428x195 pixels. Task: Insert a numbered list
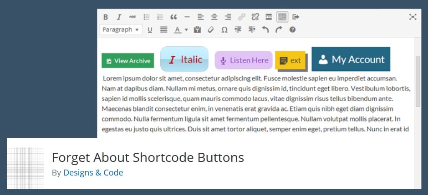(160, 17)
